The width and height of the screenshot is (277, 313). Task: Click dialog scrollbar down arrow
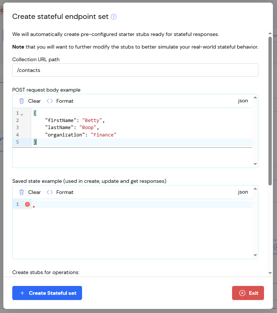click(270, 273)
